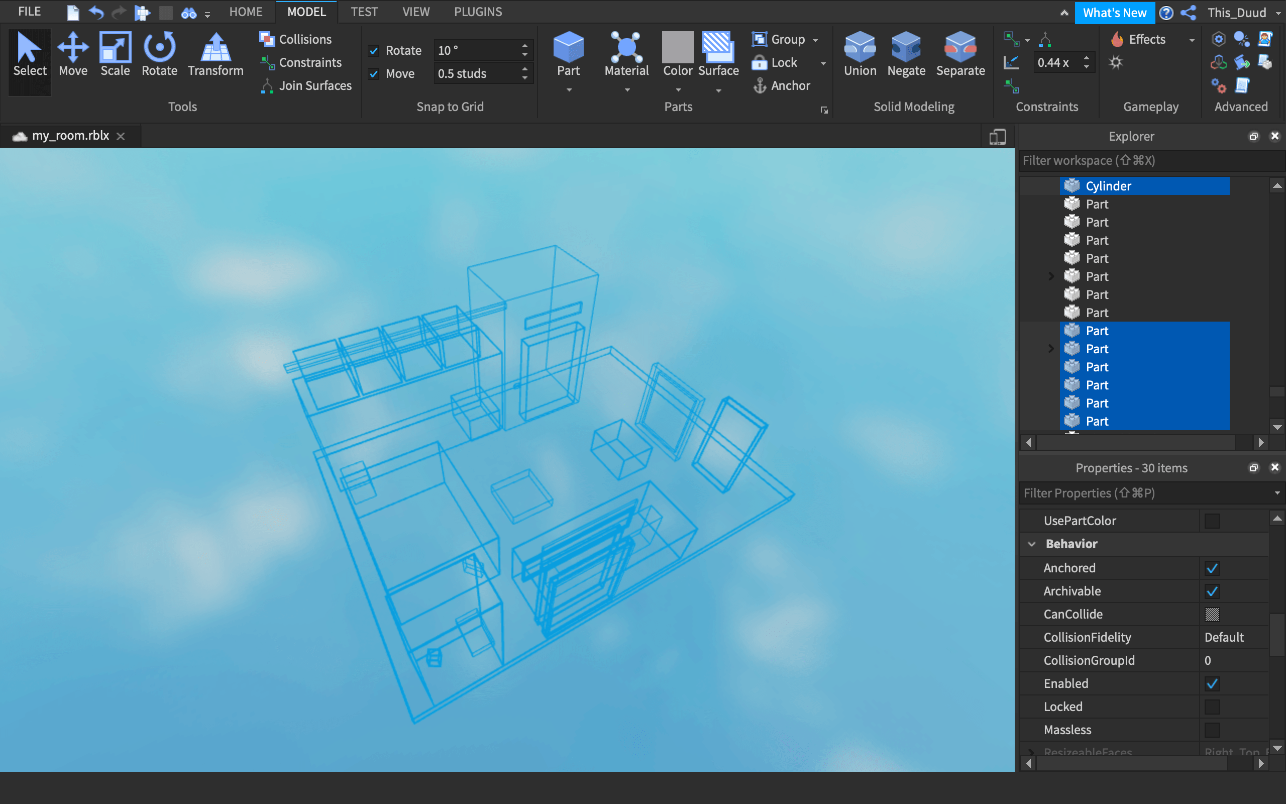Expand the Effects dropdown
The width and height of the screenshot is (1286, 804).
point(1192,40)
